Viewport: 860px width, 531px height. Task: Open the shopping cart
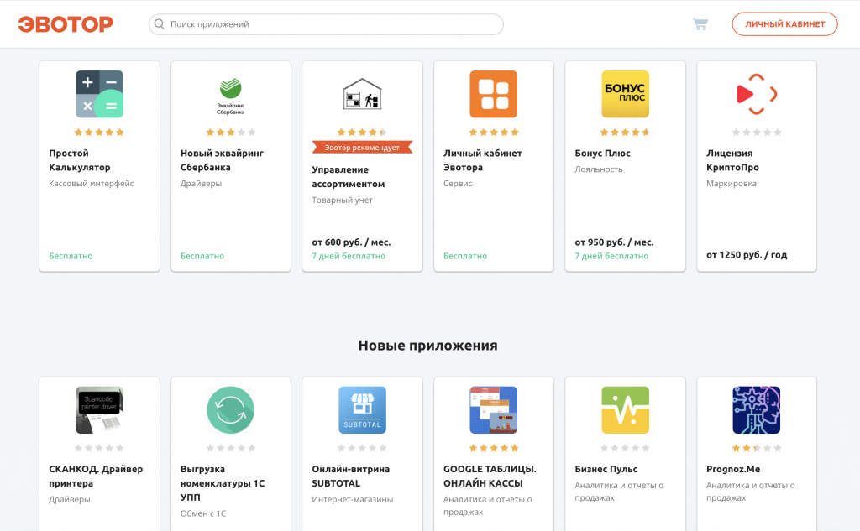[700, 24]
